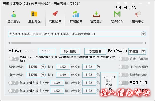
Task: Click the left-mouse 1.39 value field
Action: pos(57,83)
